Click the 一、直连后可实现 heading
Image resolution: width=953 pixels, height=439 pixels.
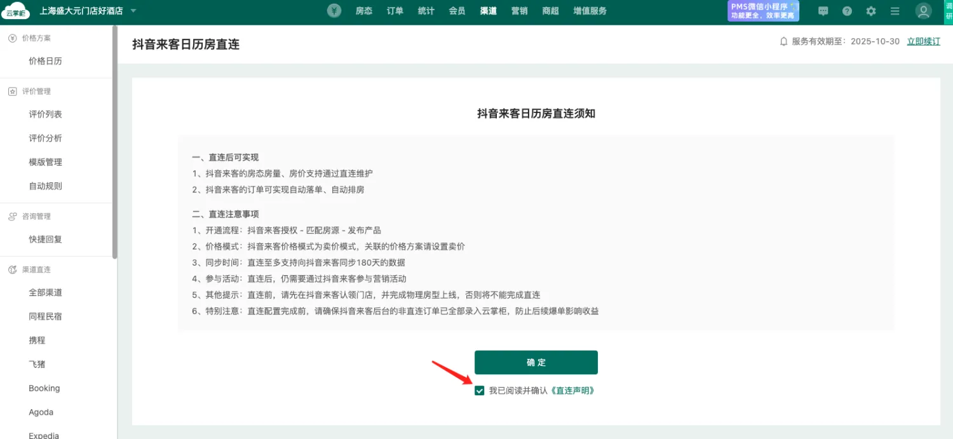(226, 158)
